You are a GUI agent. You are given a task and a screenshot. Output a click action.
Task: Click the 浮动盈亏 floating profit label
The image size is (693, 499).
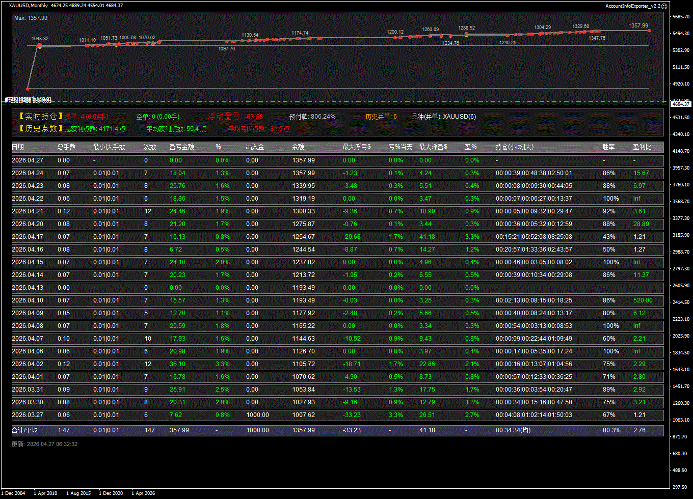(x=223, y=117)
